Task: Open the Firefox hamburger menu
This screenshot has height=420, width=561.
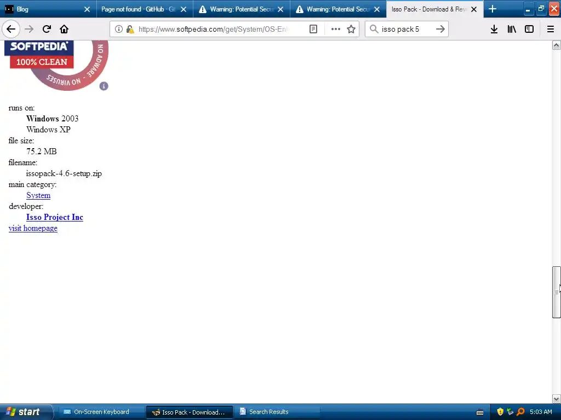Action: coord(551,29)
